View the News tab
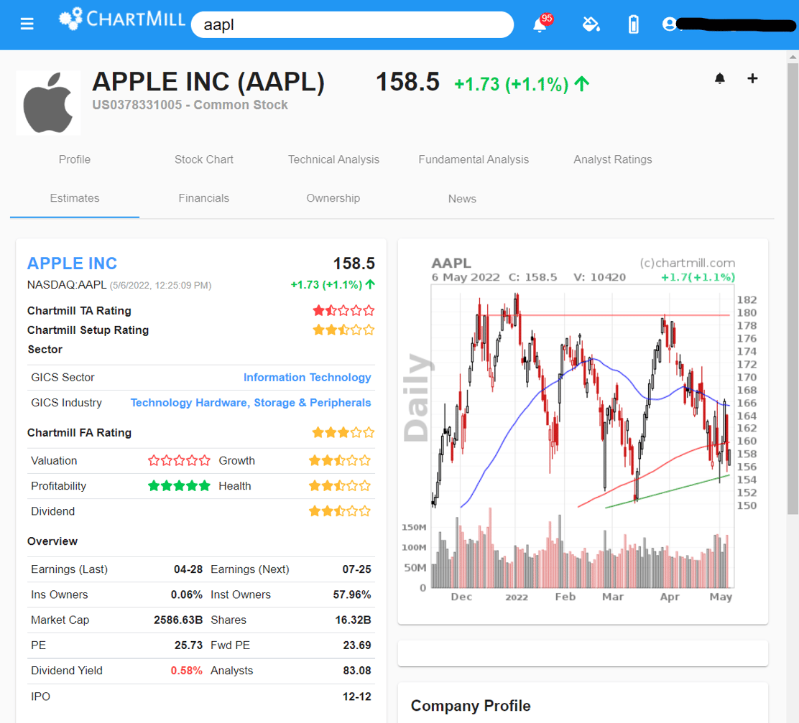Image resolution: width=799 pixels, height=723 pixels. click(x=462, y=198)
